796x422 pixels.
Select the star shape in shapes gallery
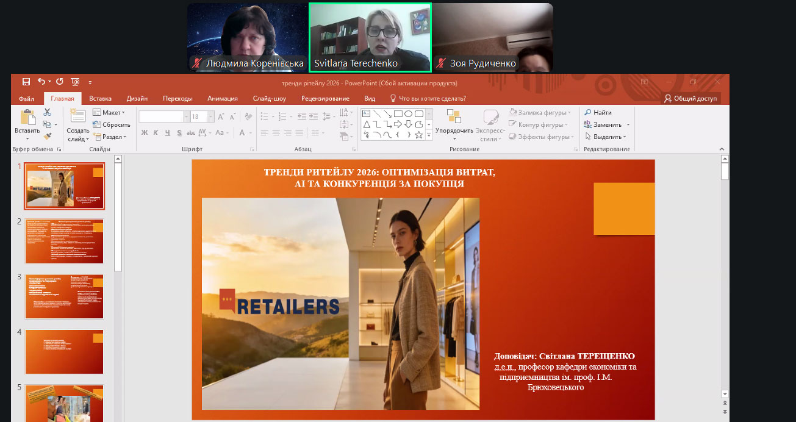tap(418, 135)
